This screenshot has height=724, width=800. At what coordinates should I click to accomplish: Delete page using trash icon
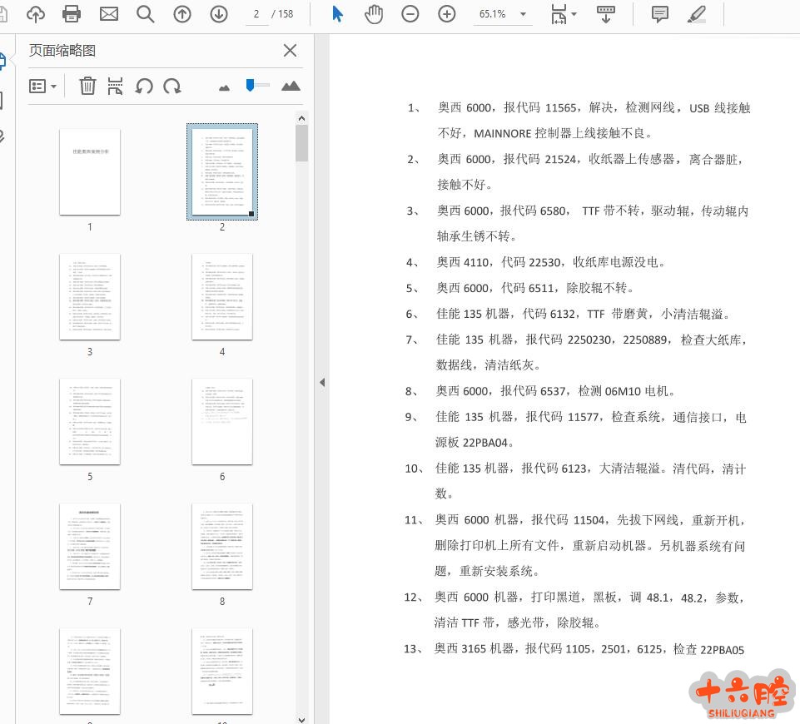tap(87, 86)
